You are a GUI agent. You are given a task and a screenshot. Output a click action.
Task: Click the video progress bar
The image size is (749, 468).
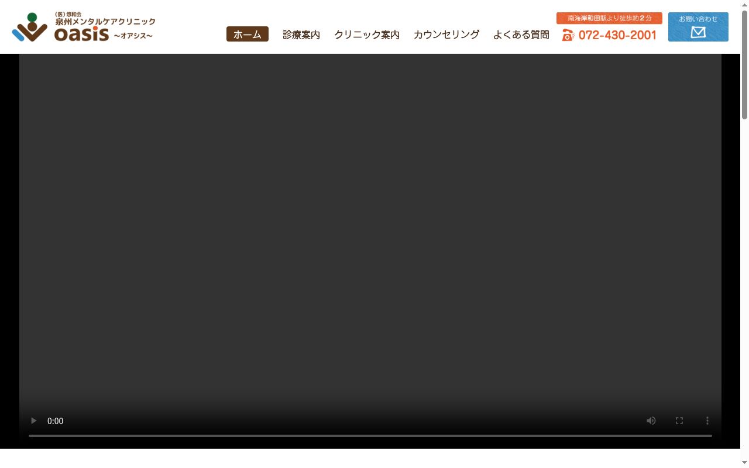tap(370, 436)
